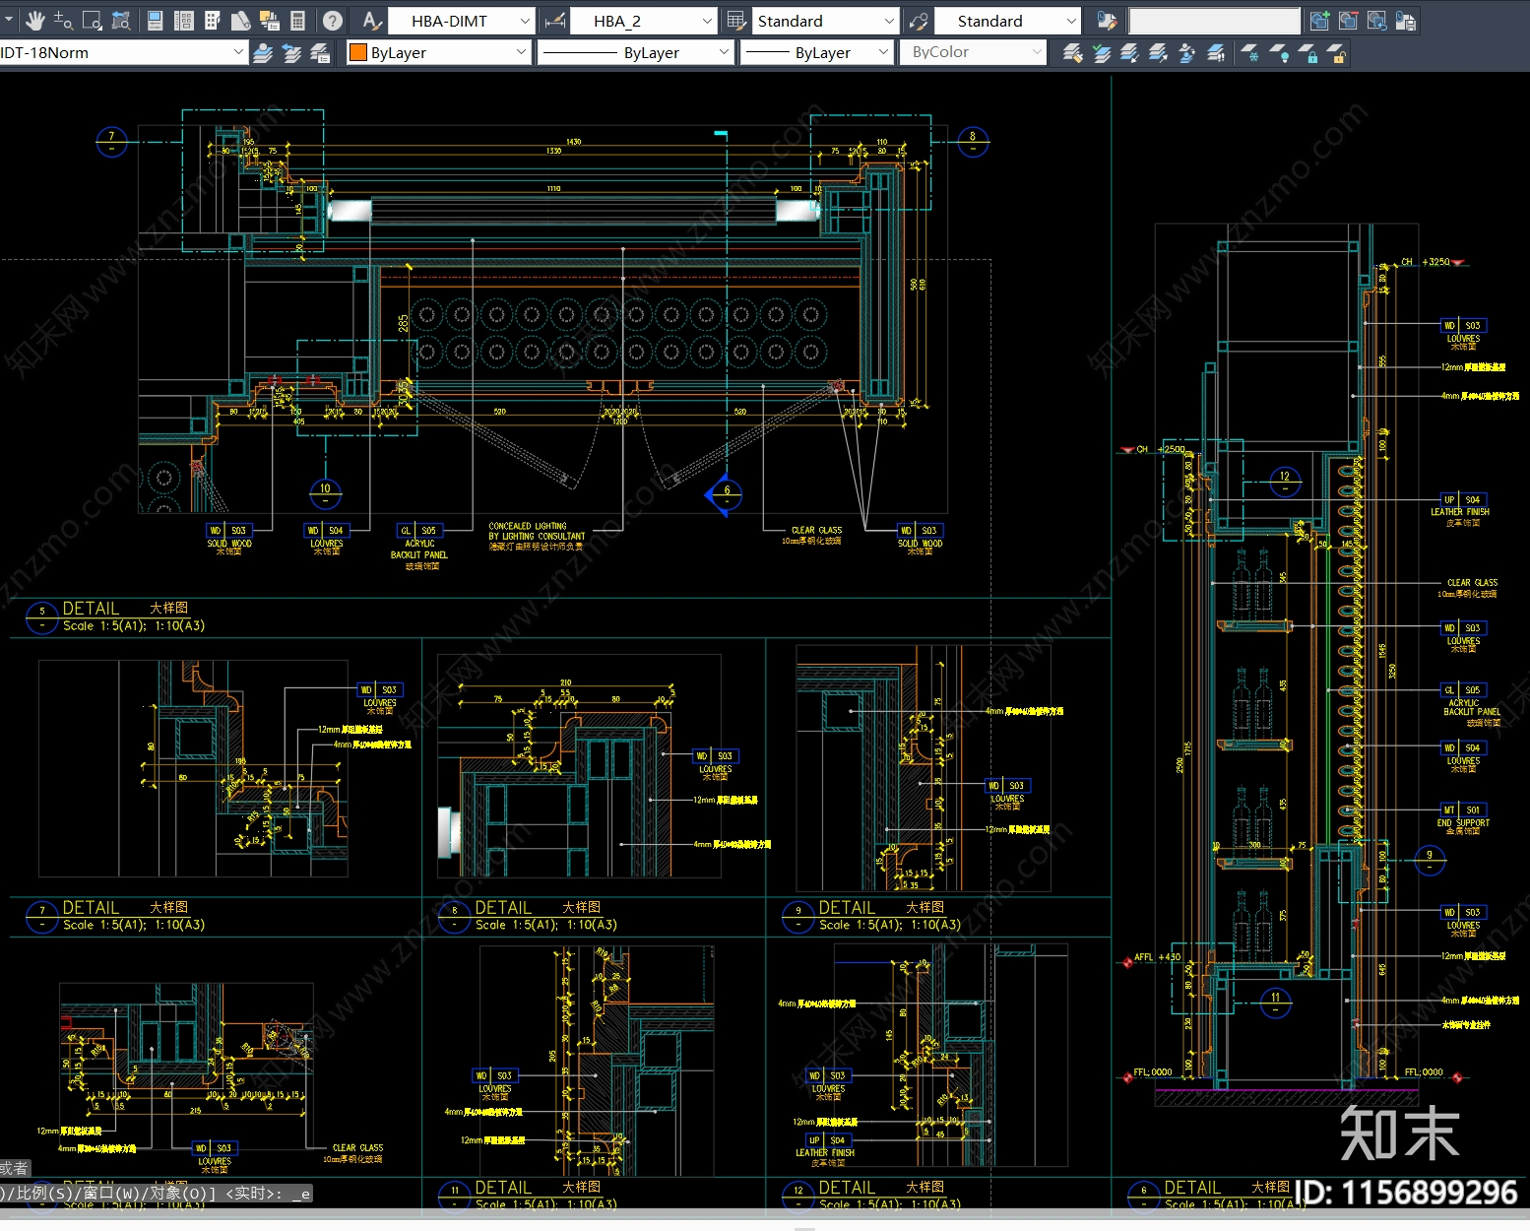
Task: Open the HBA-DIMT text style dropdown
Action: point(461,21)
